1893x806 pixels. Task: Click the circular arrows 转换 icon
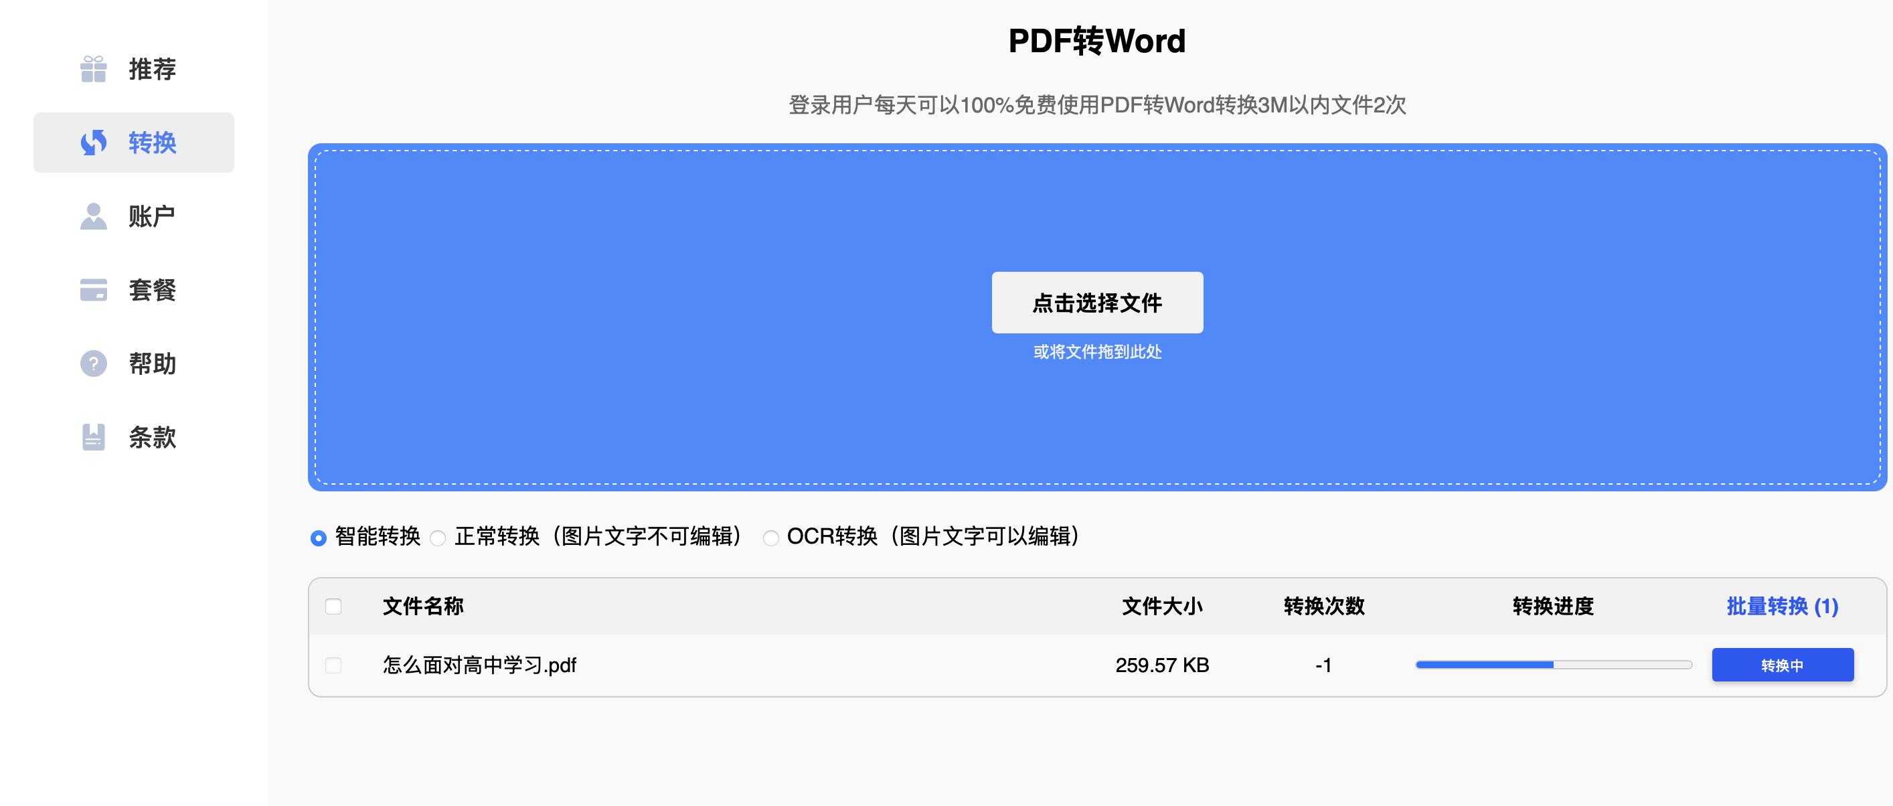pyautogui.click(x=93, y=143)
